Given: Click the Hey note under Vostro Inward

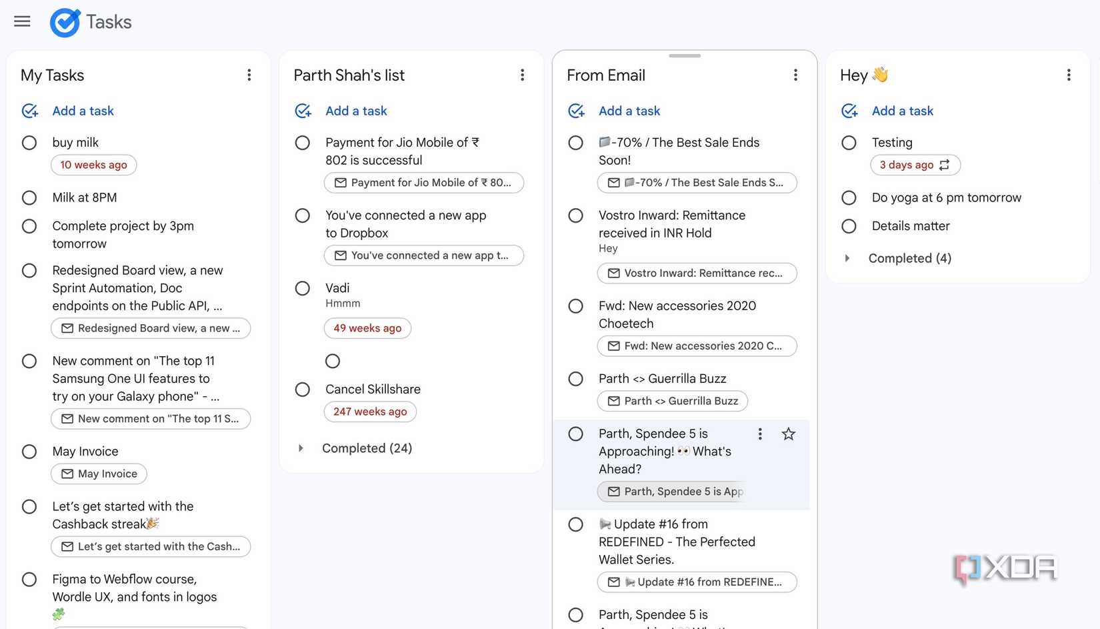Looking at the screenshot, I should click(x=608, y=249).
